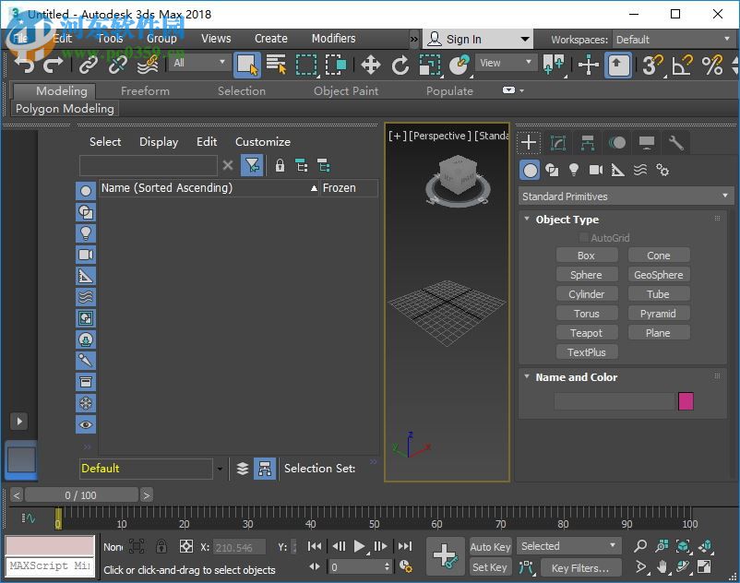Click the pink object color swatch
The height and width of the screenshot is (583, 740).
(x=686, y=400)
